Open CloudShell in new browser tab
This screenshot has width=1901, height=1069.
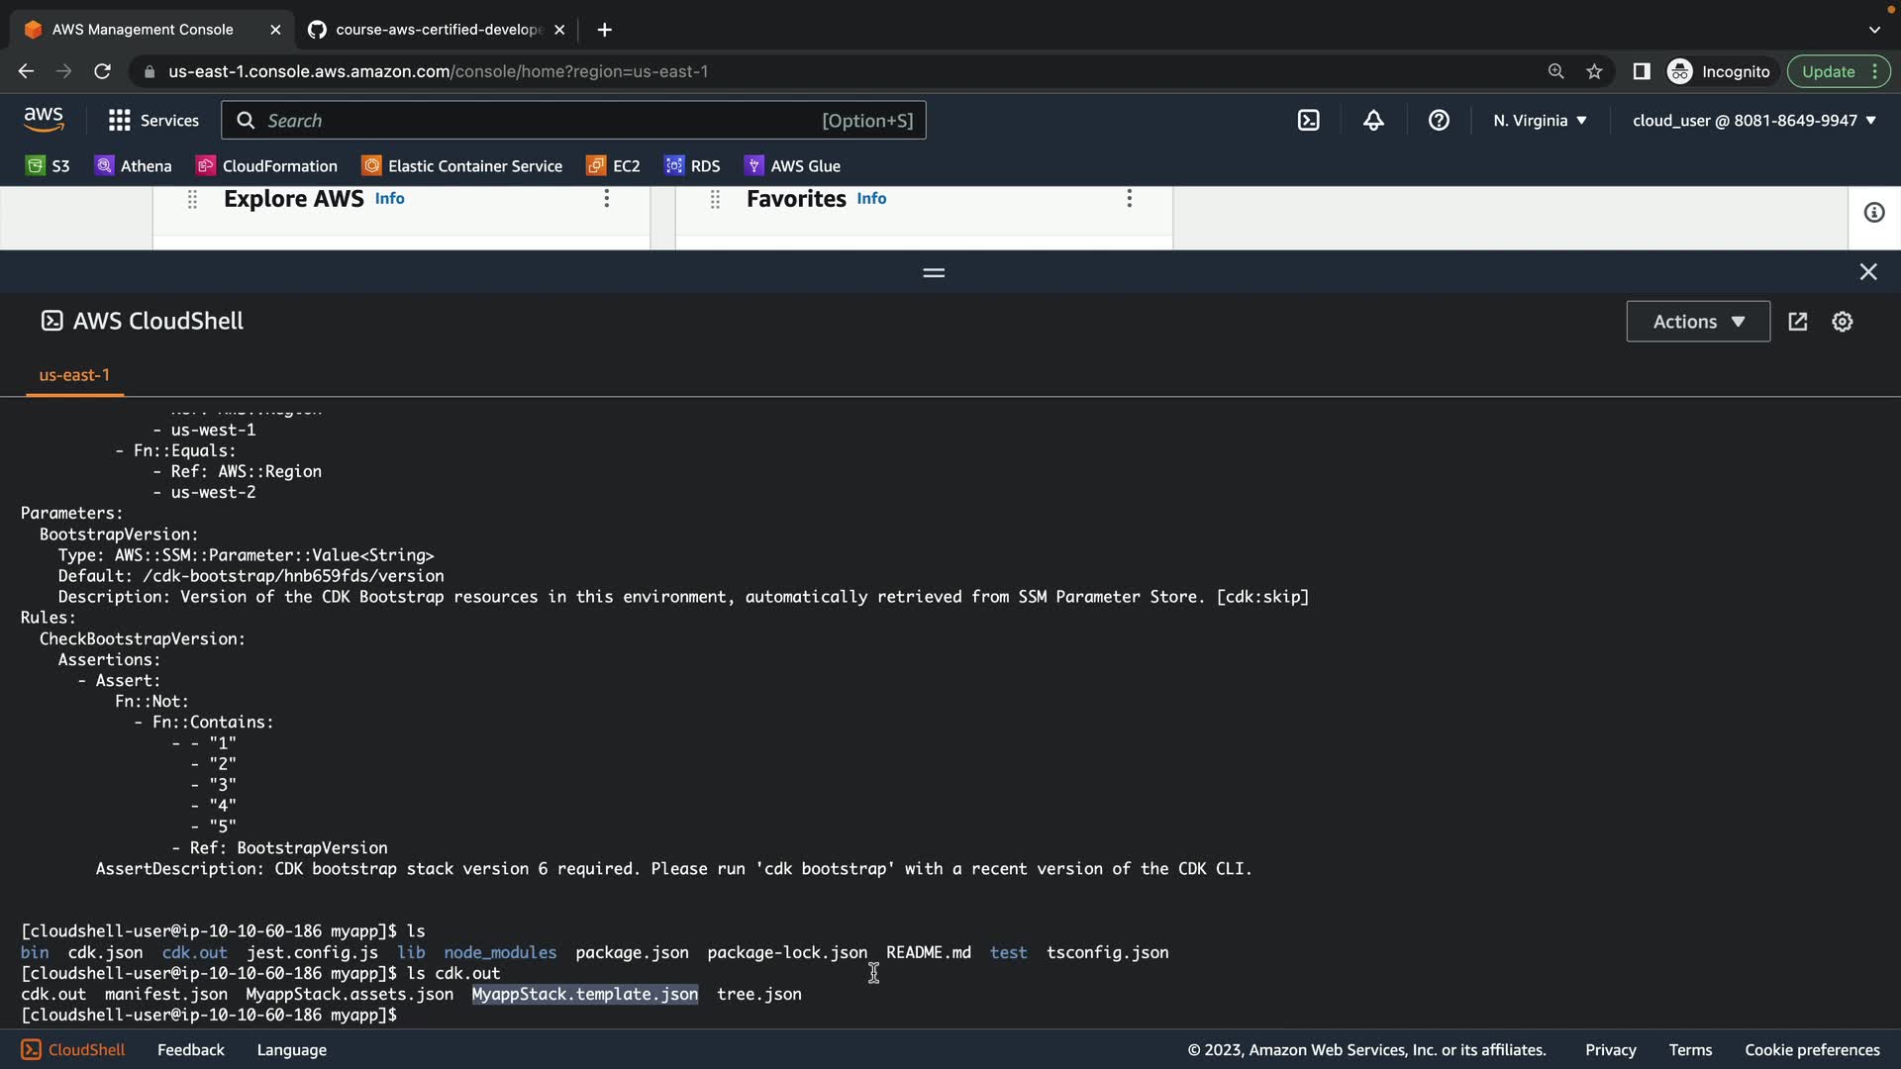[x=1798, y=322]
